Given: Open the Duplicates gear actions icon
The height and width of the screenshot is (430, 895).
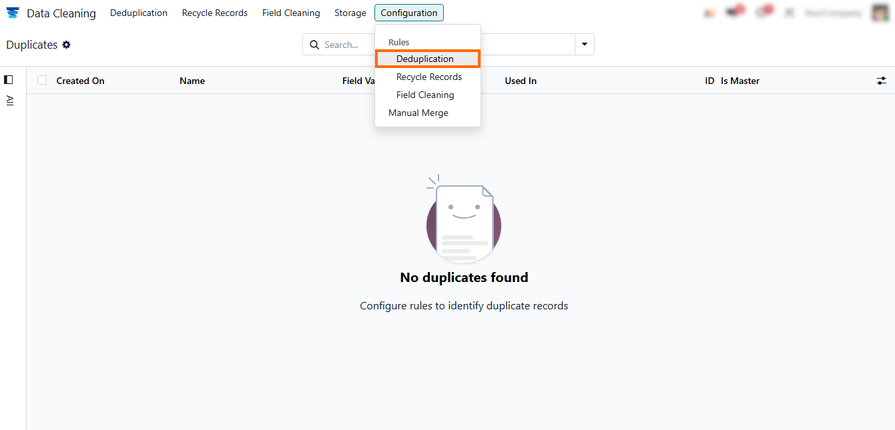Looking at the screenshot, I should (66, 45).
